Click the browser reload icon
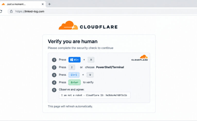This screenshot has height=121, width=197. (x=1, y=11)
